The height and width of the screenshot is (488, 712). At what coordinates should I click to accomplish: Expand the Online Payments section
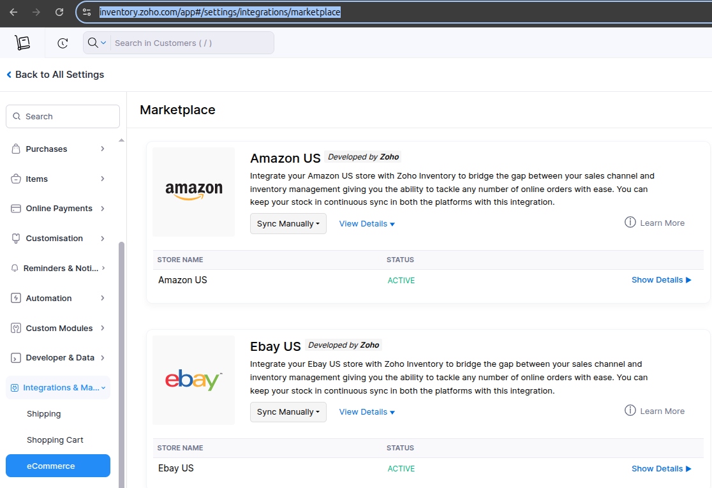[x=103, y=209]
